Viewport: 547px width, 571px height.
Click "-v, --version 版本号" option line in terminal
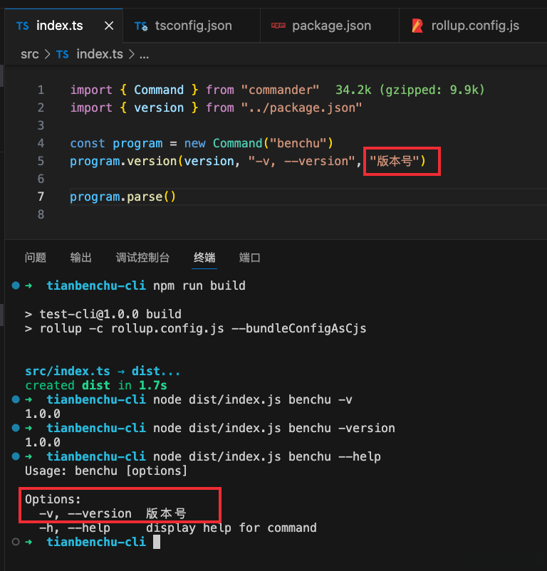click(x=113, y=513)
